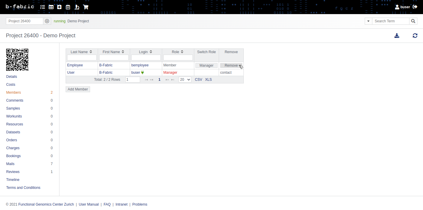423x210 pixels.
Task: Click the target button beside Project 26400
Action: click(47, 21)
